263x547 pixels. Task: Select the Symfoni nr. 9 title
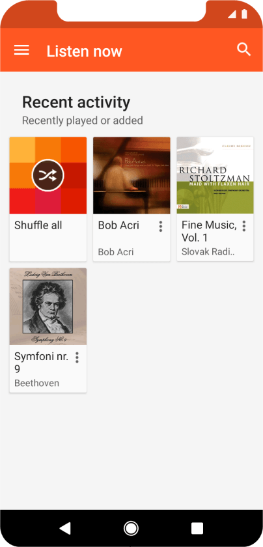41,363
